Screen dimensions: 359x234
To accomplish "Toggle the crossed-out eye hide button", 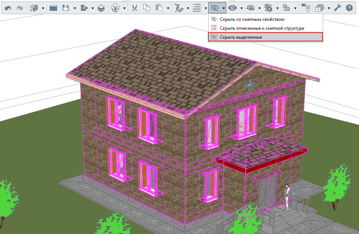I will tap(215, 8).
